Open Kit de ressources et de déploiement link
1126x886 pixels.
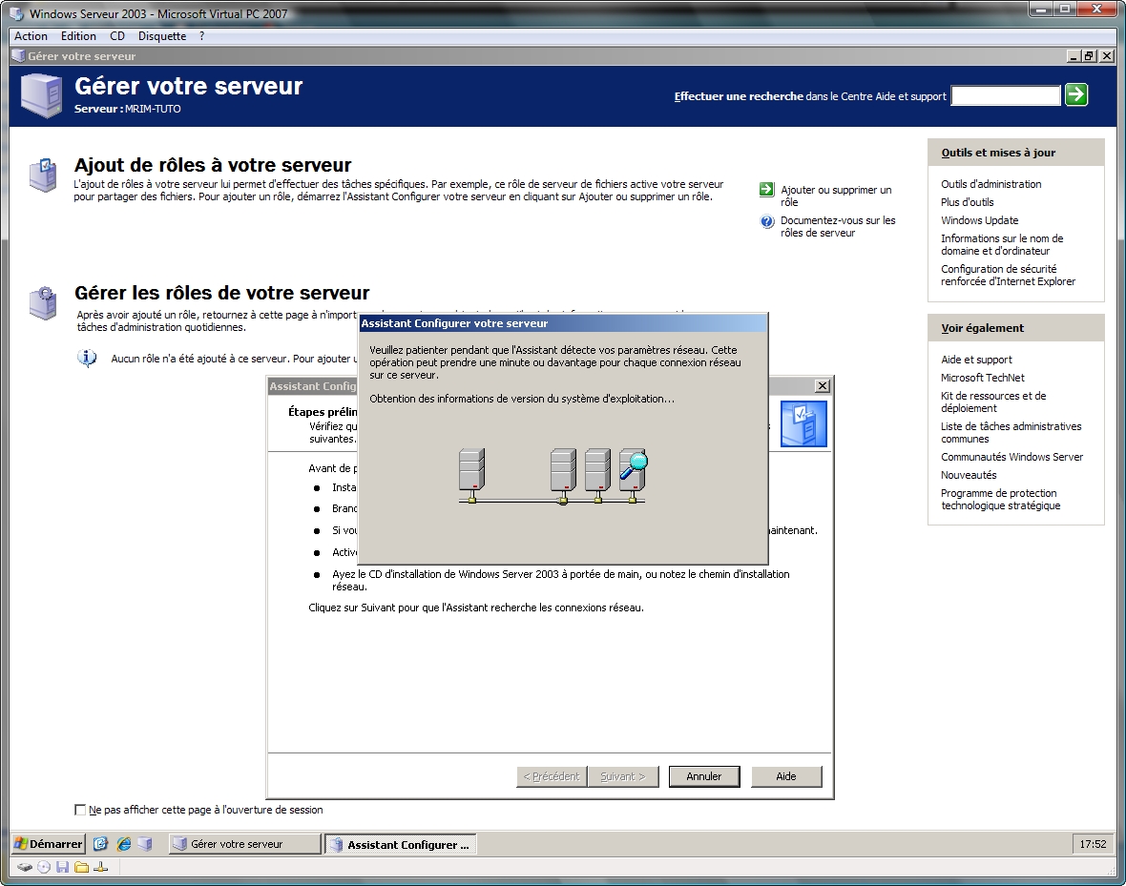[x=993, y=402]
